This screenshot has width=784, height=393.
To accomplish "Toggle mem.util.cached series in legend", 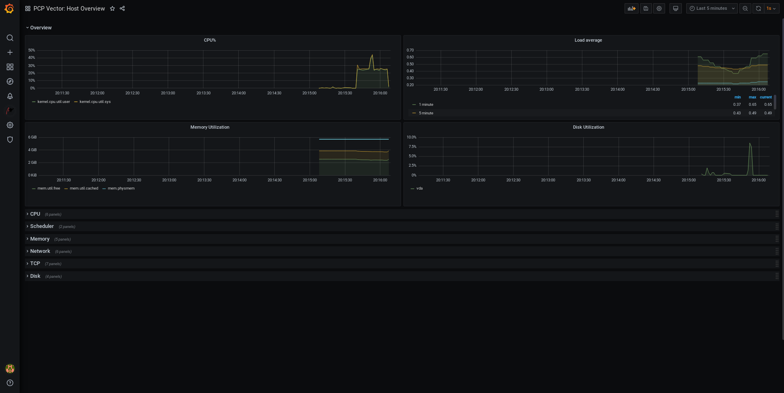I will (x=84, y=188).
